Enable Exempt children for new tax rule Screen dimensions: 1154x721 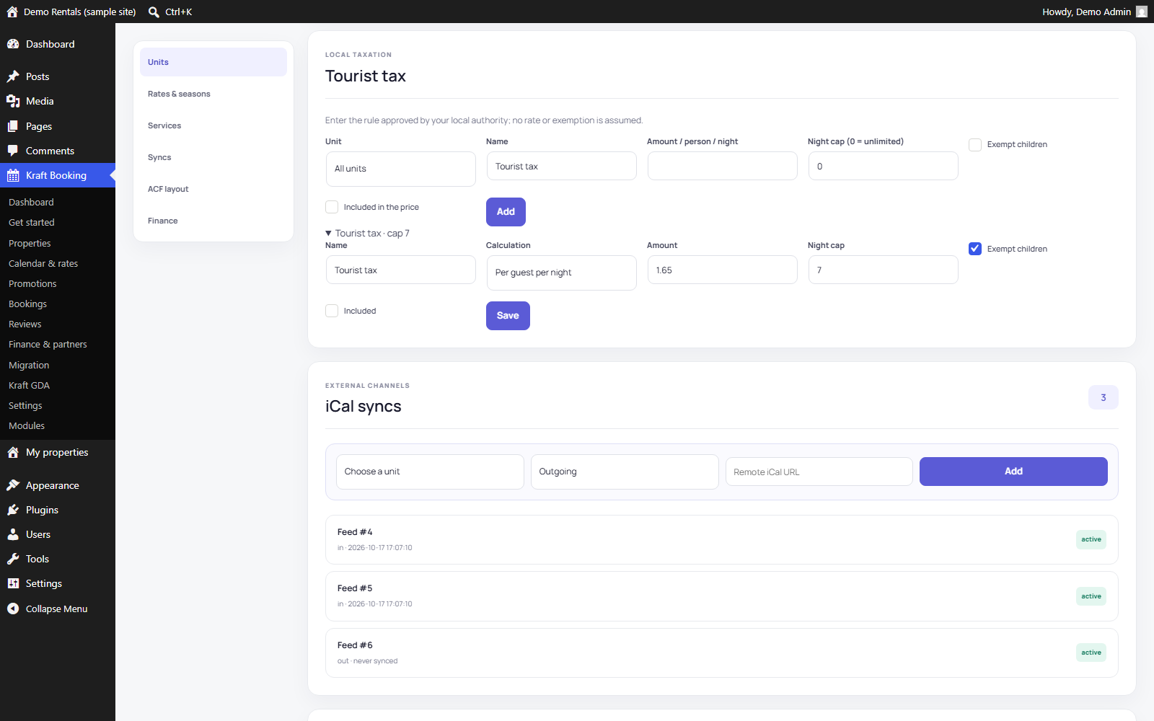(x=975, y=145)
